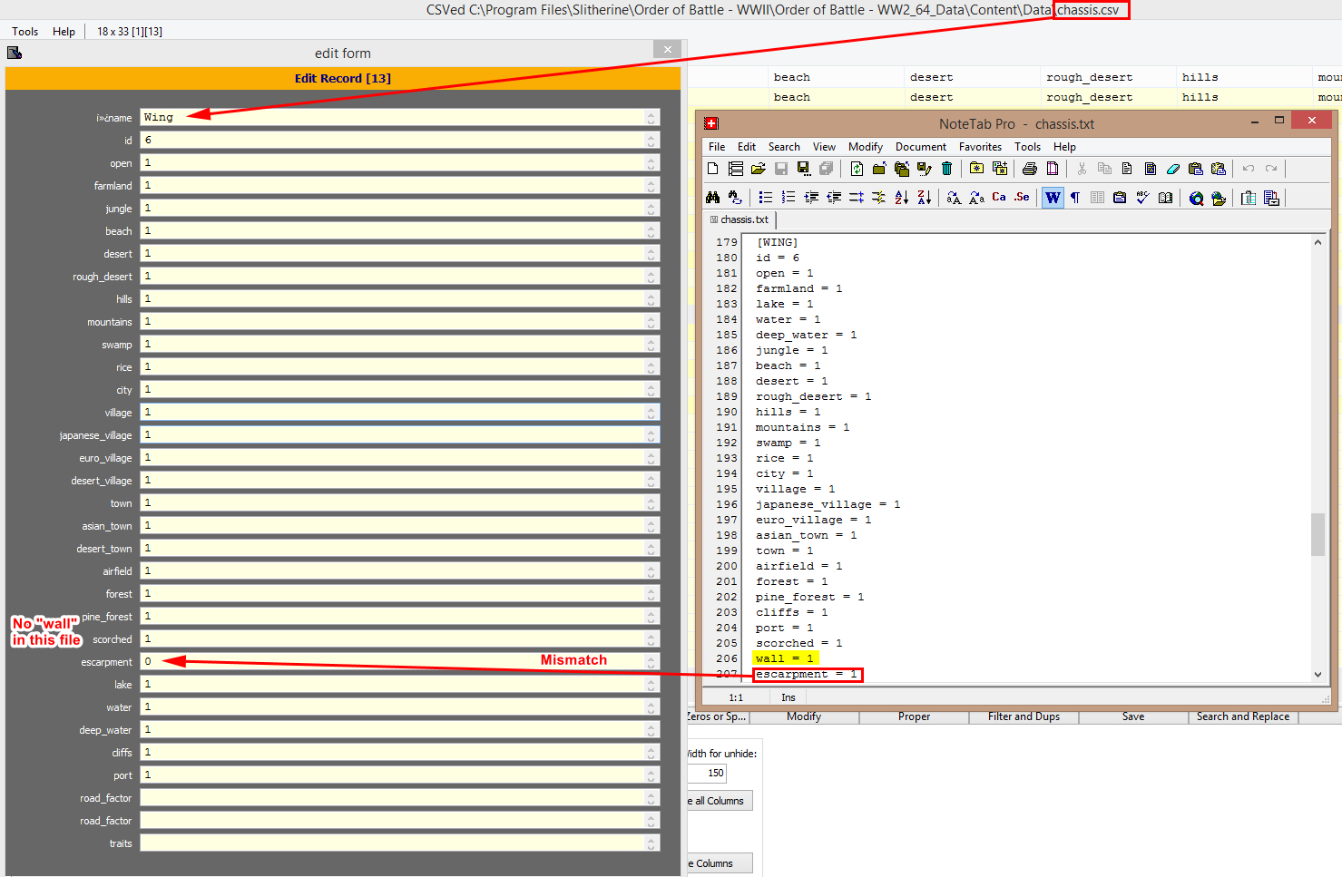Screen dimensions: 1342x877
Task: Create a new document in NoteTab toolbar
Action: coord(713,169)
